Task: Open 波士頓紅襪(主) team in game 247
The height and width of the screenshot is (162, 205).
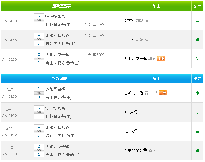Action: [x=59, y=97]
